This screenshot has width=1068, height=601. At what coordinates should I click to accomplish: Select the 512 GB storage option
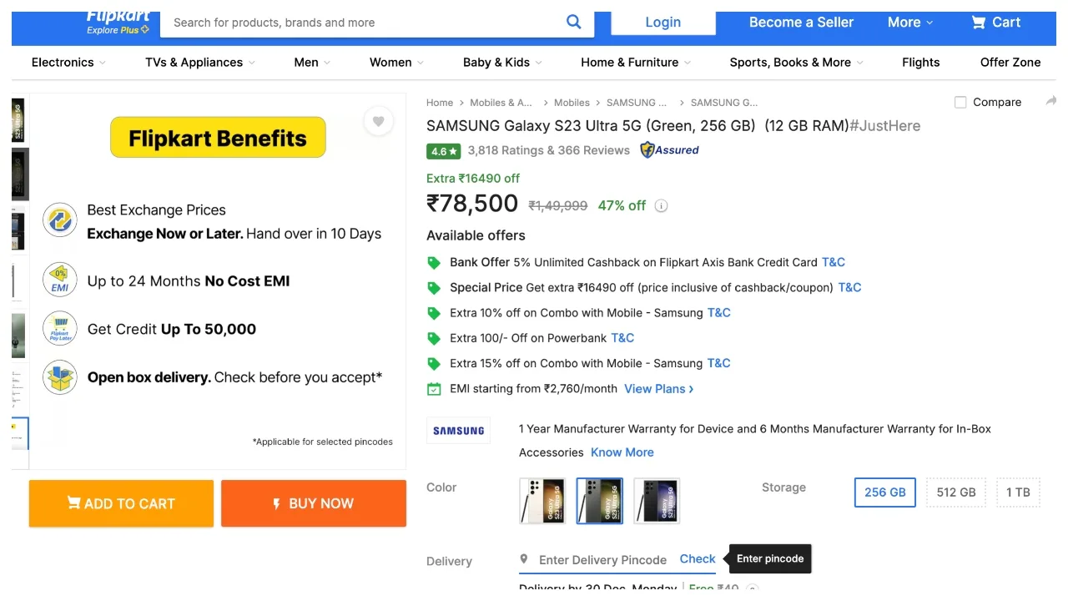coord(955,492)
